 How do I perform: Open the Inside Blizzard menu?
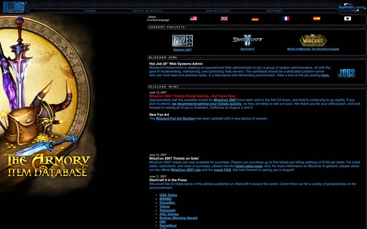(x=148, y=11)
